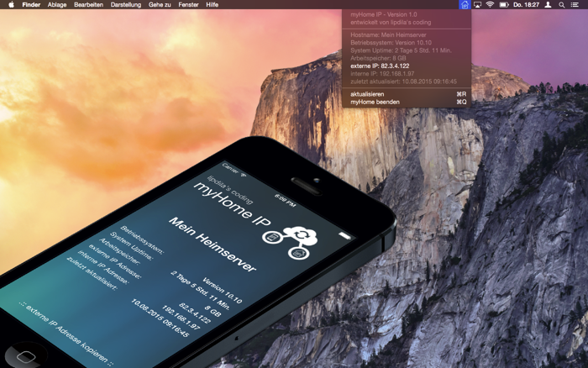Viewport: 588px width, 368px height.
Task: Tap the 'Betriebssystem:' label on the phone
Action: coord(142,240)
